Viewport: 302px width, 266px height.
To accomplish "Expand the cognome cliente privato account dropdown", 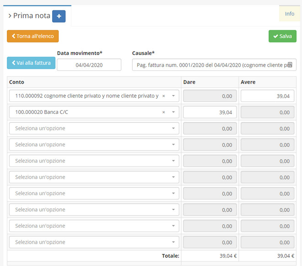I will [173, 96].
